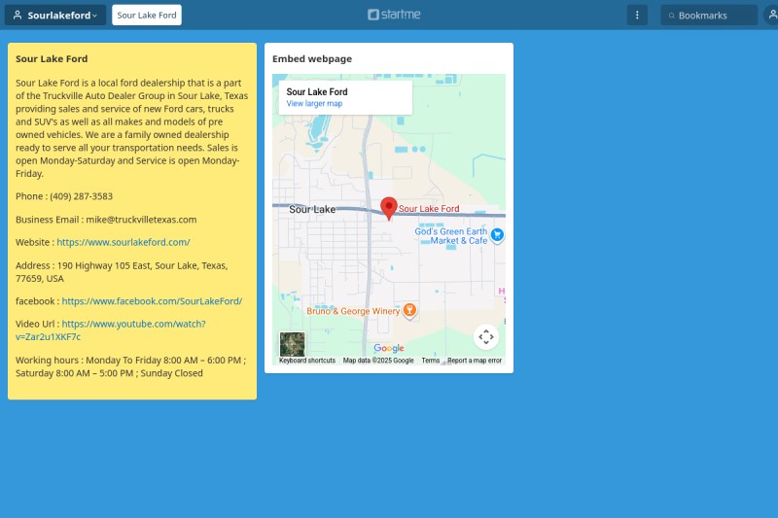This screenshot has height=518, width=778.
Task: Click God's Green Earth Market shopping cart icon
Action: click(497, 235)
